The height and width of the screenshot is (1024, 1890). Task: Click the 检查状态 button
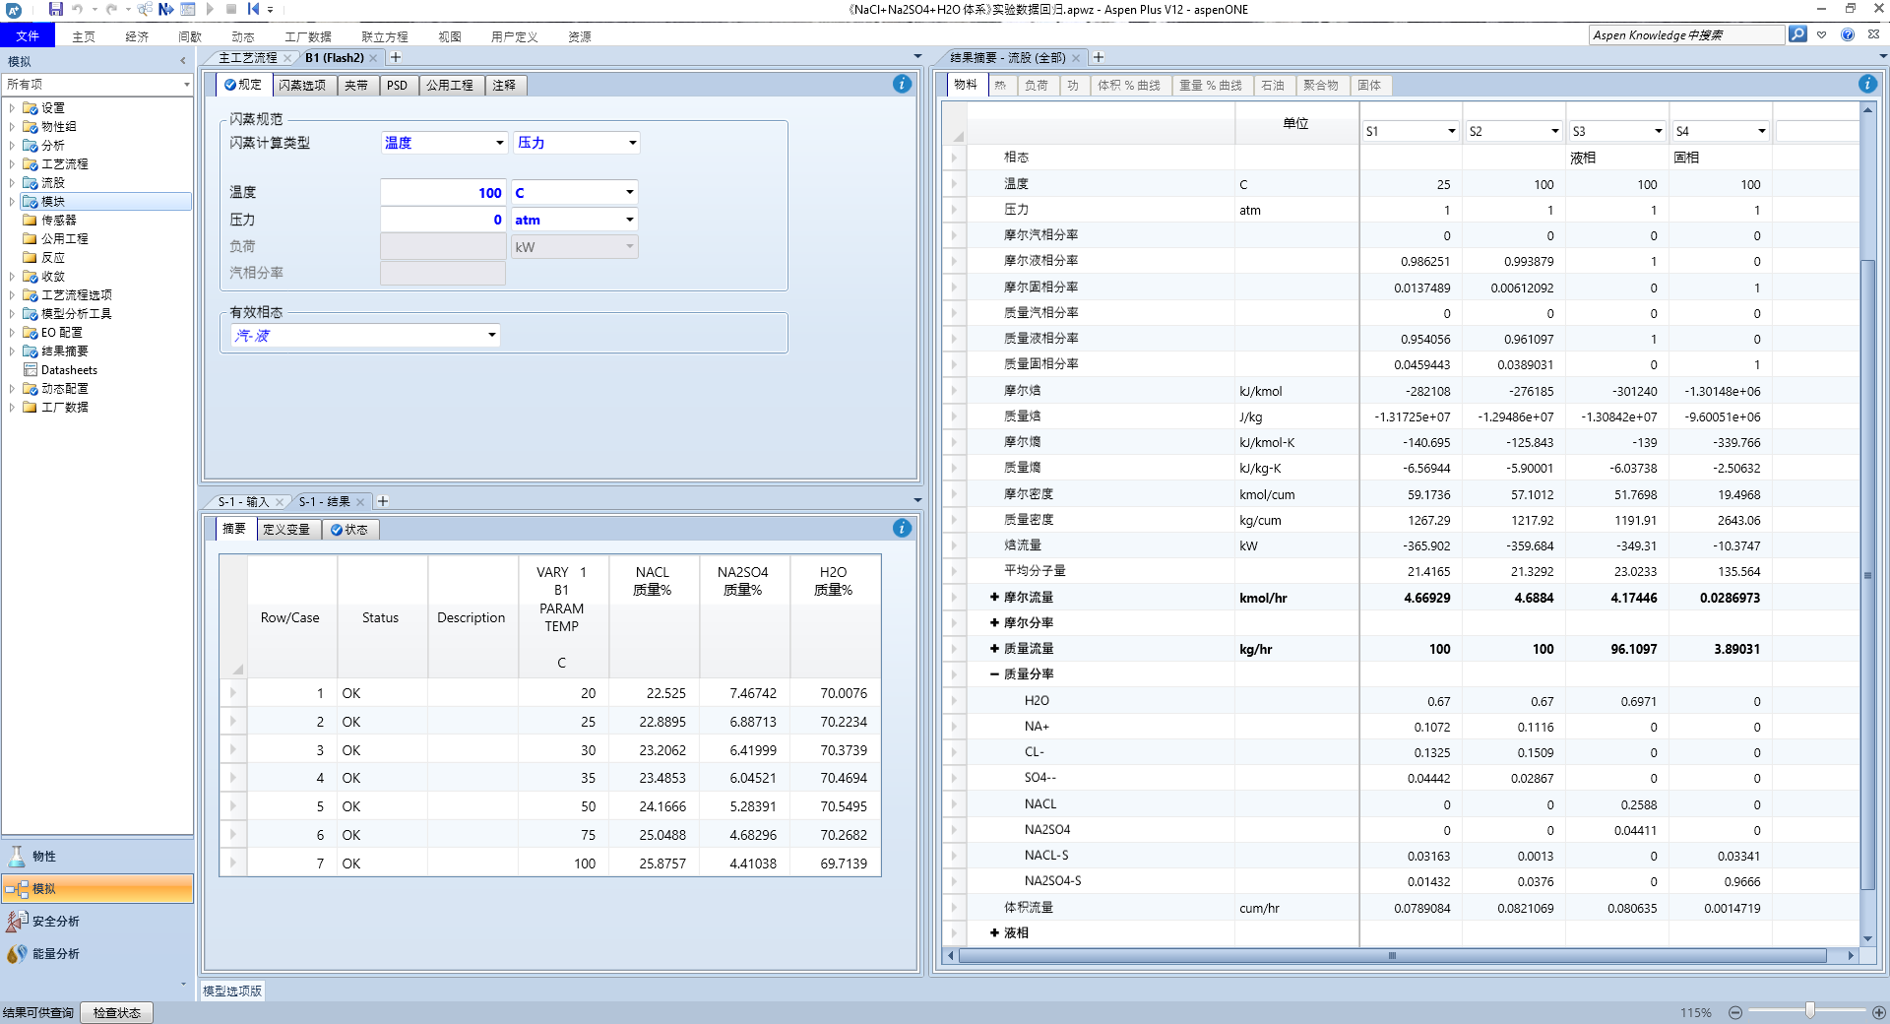click(x=116, y=1012)
